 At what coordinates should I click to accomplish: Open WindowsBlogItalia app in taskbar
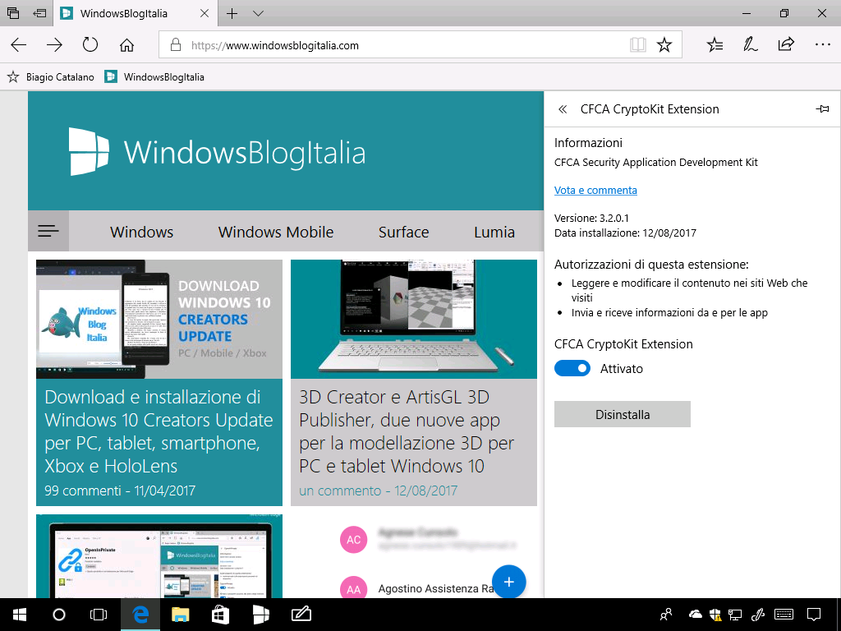(260, 615)
